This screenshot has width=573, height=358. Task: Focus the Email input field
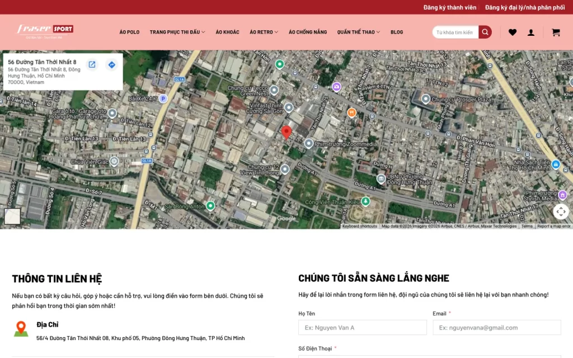click(x=497, y=328)
